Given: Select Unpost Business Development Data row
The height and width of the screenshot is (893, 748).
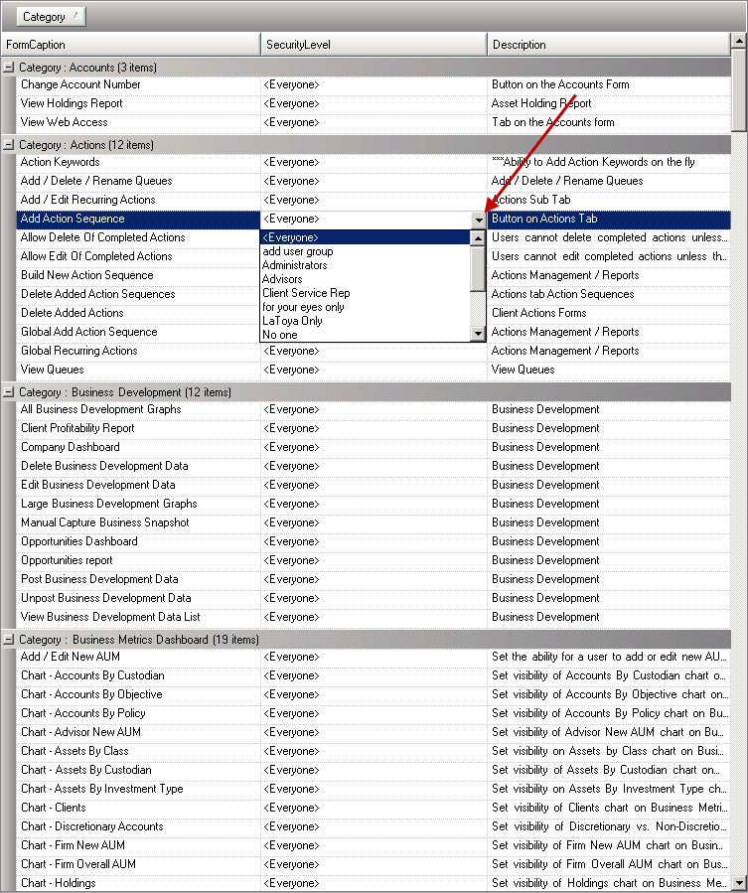Looking at the screenshot, I should [x=374, y=597].
